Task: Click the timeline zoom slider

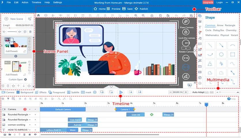Action: pyautogui.click(x=227, y=92)
